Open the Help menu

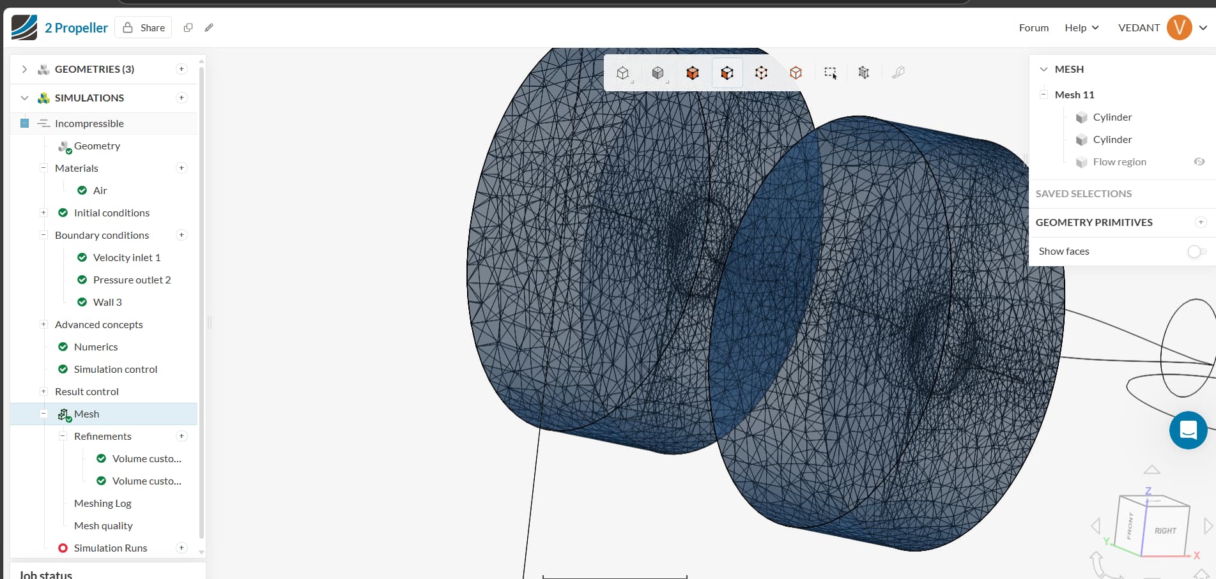click(1081, 27)
